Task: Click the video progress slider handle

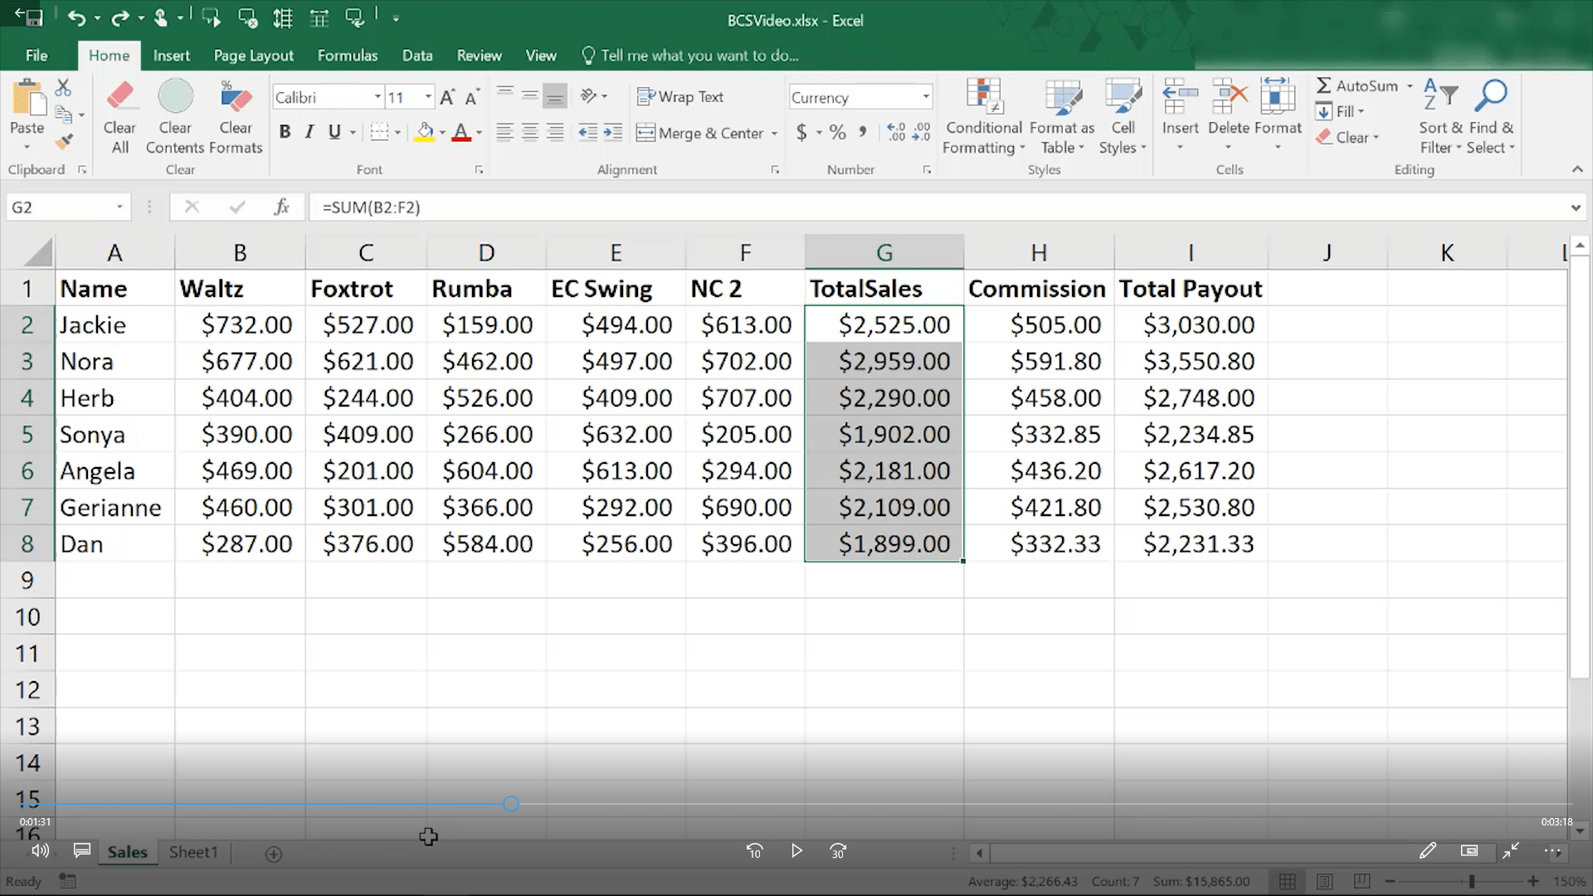Action: pos(511,804)
